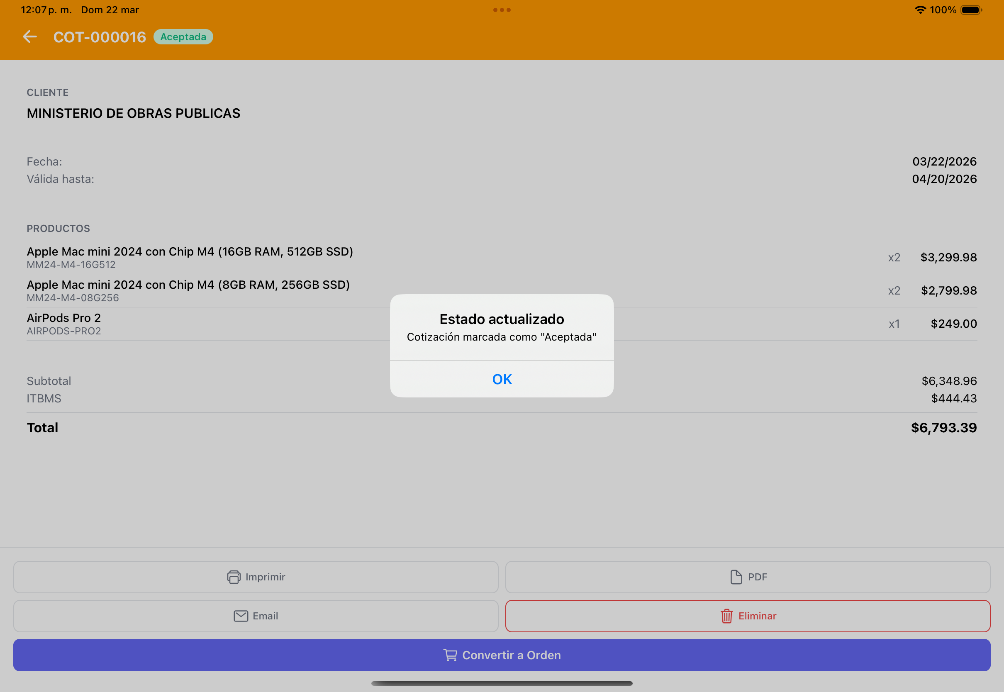This screenshot has height=692, width=1004.
Task: Click the Válida hasta date 04/20/2026
Action: (944, 179)
